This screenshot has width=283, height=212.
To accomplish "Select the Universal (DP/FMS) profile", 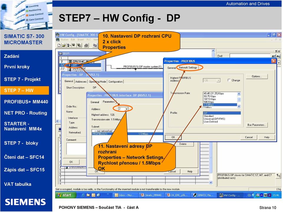I will (x=222, y=119).
